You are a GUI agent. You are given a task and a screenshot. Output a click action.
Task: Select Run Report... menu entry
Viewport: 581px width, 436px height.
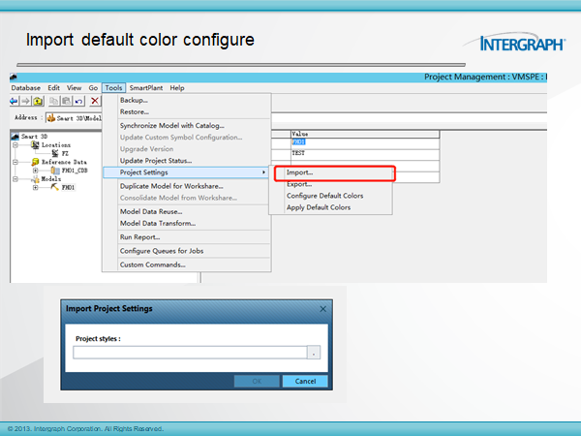click(186, 237)
